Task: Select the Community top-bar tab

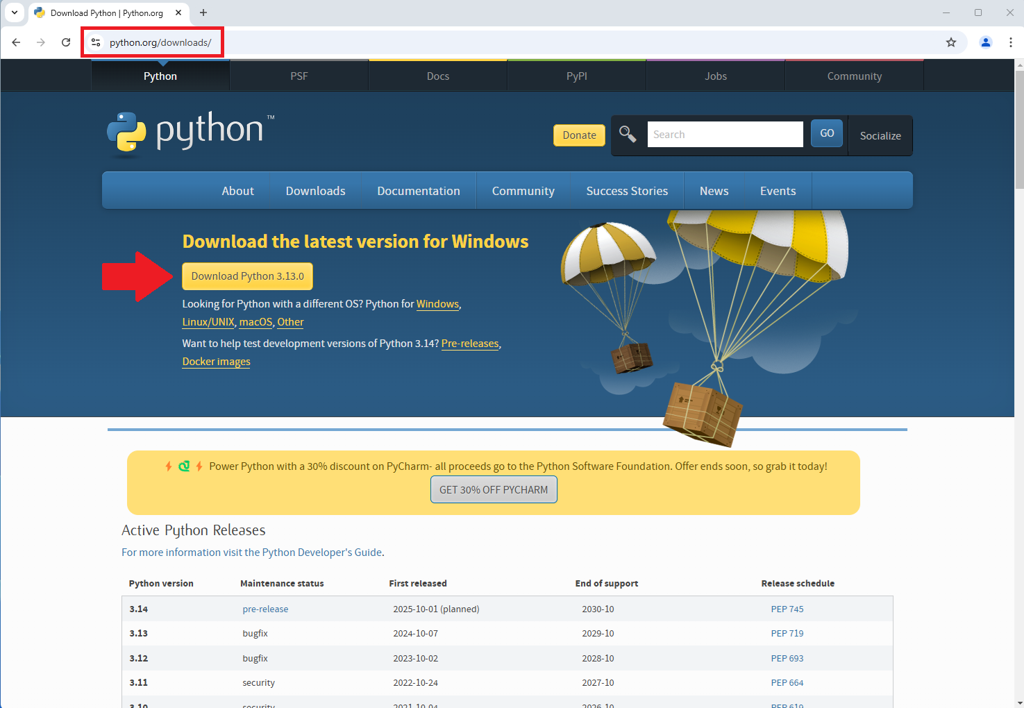Action: (x=855, y=76)
